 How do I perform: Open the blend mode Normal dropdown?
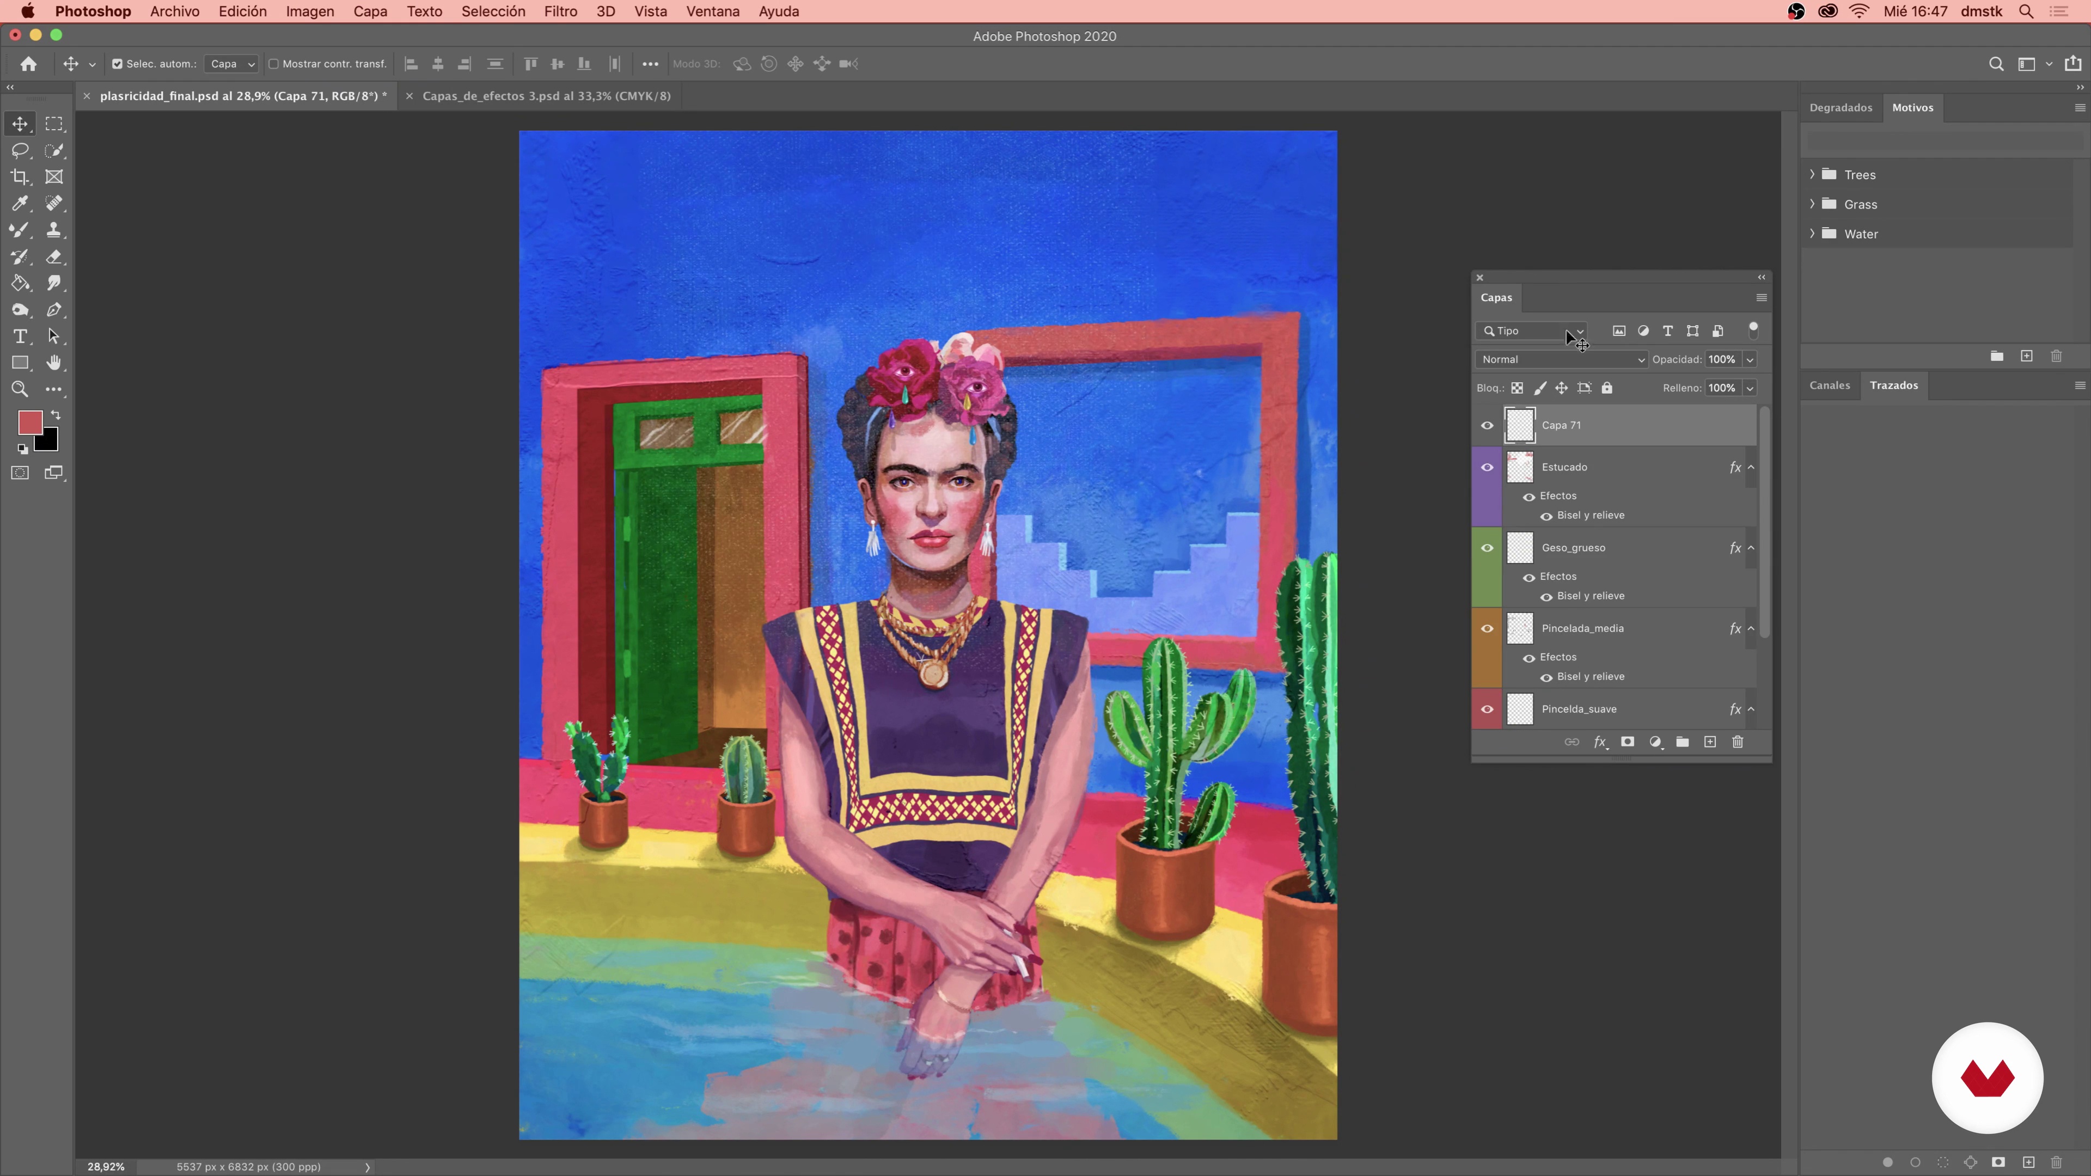1562,359
